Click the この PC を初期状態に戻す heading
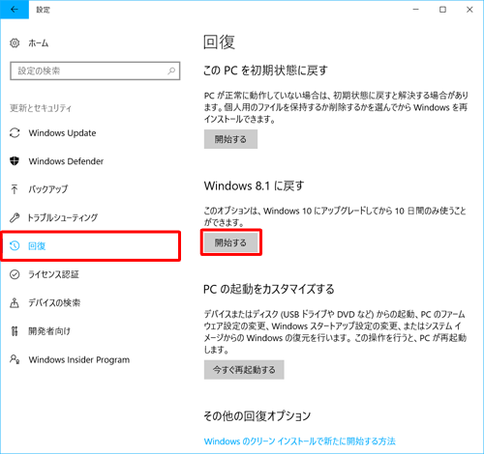This screenshot has width=484, height=454. pyautogui.click(x=265, y=71)
